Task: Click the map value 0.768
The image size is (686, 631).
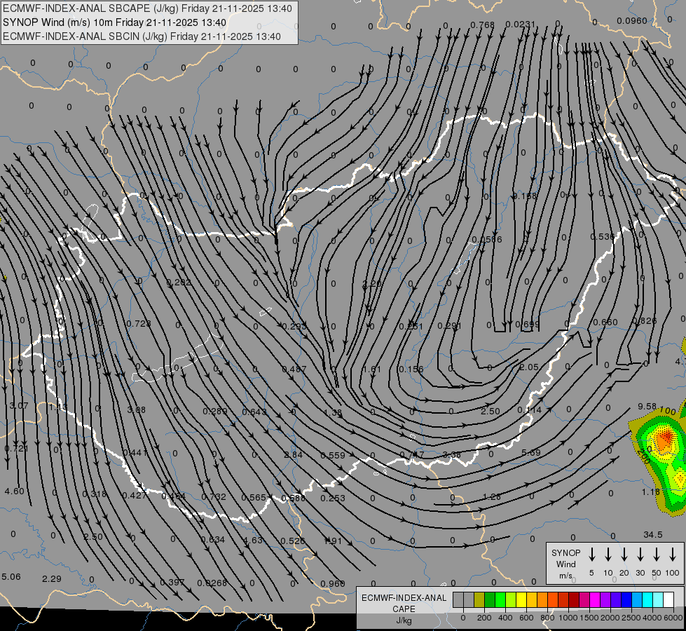Action: [x=482, y=25]
